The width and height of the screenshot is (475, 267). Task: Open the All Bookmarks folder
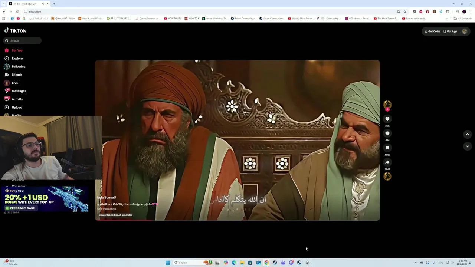point(463,19)
